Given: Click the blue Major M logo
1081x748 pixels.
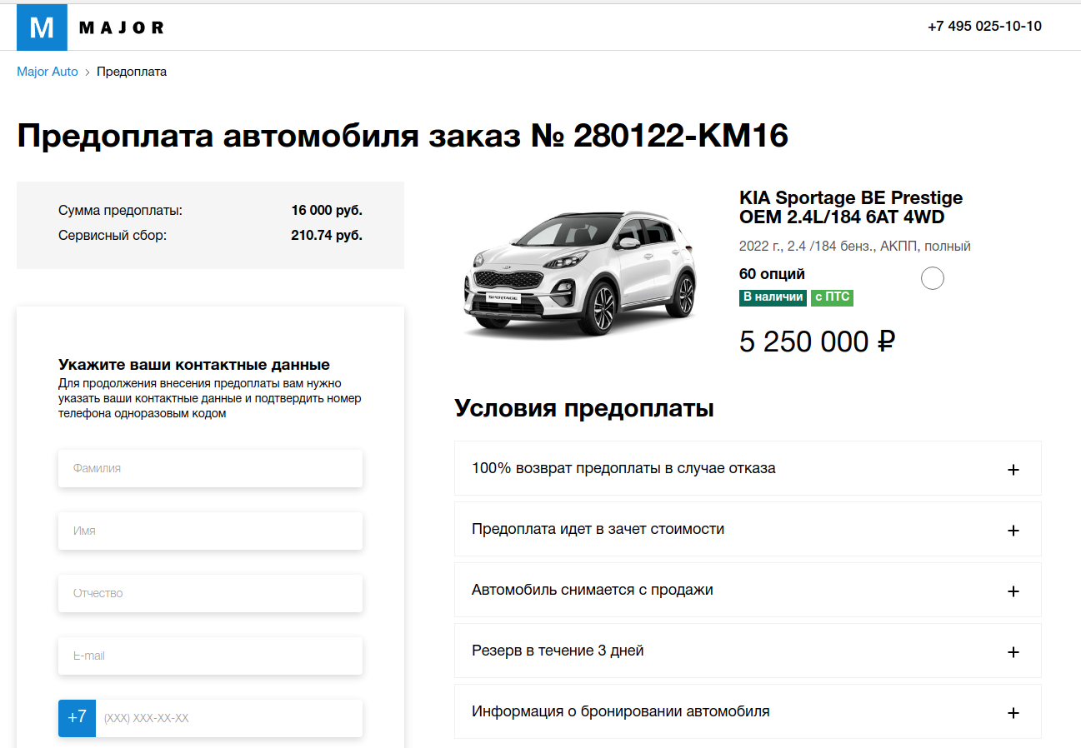Looking at the screenshot, I should pyautogui.click(x=42, y=27).
